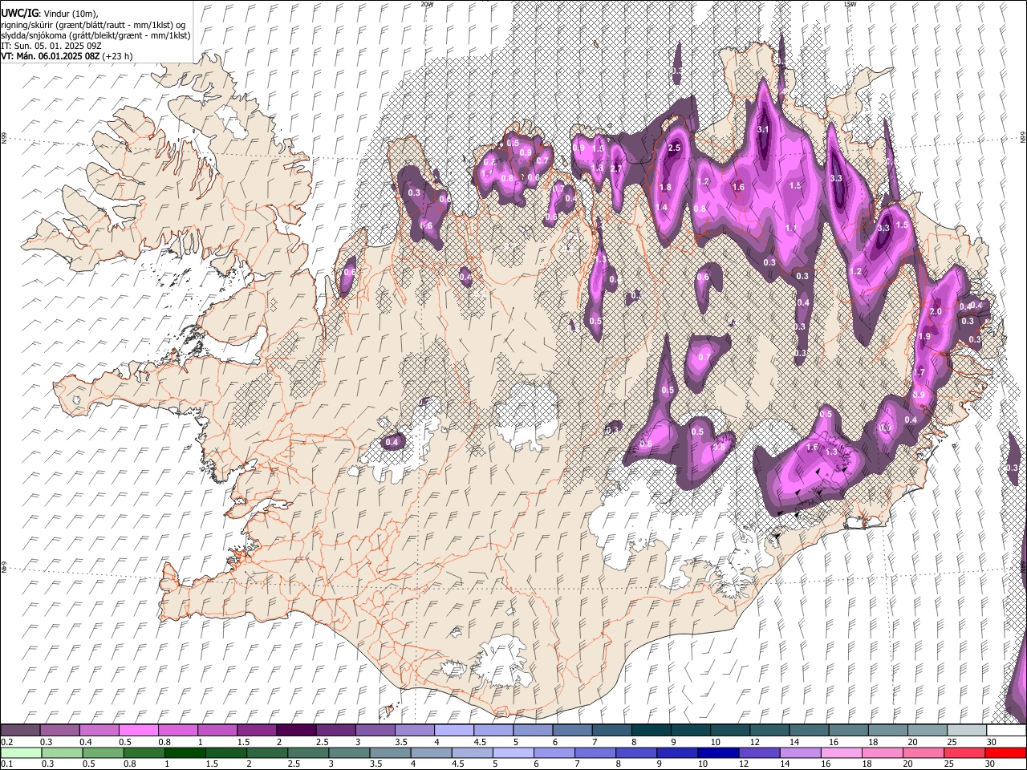
Task: Click the red swatch labeled 30 in the lower legend row
Action: pos(1006,752)
